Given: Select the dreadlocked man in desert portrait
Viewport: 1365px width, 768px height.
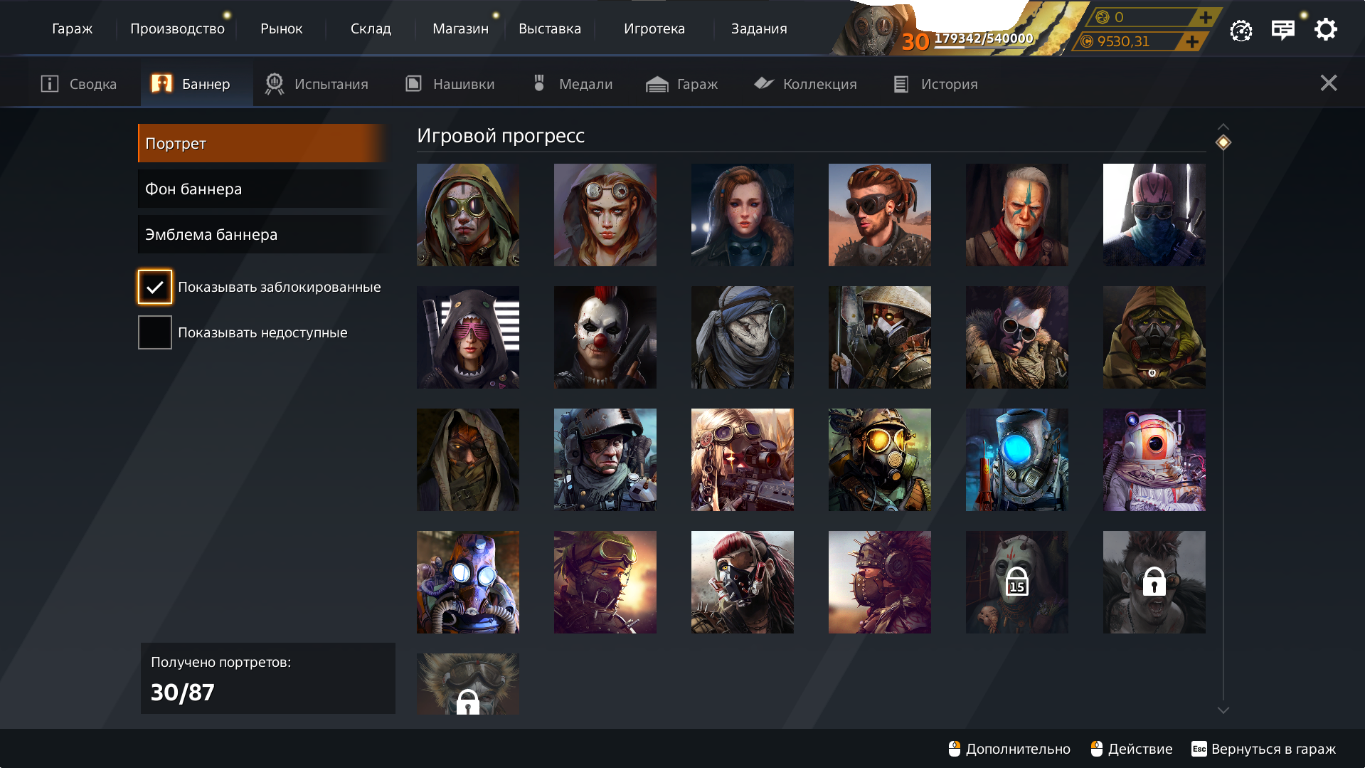Looking at the screenshot, I should pyautogui.click(x=880, y=215).
